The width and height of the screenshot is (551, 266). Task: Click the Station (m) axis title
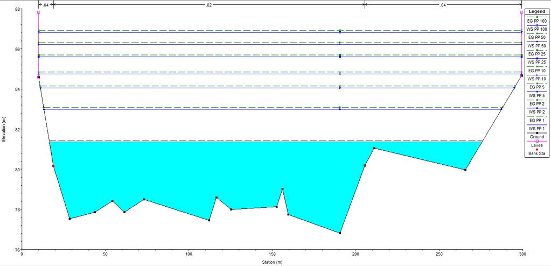point(272,262)
